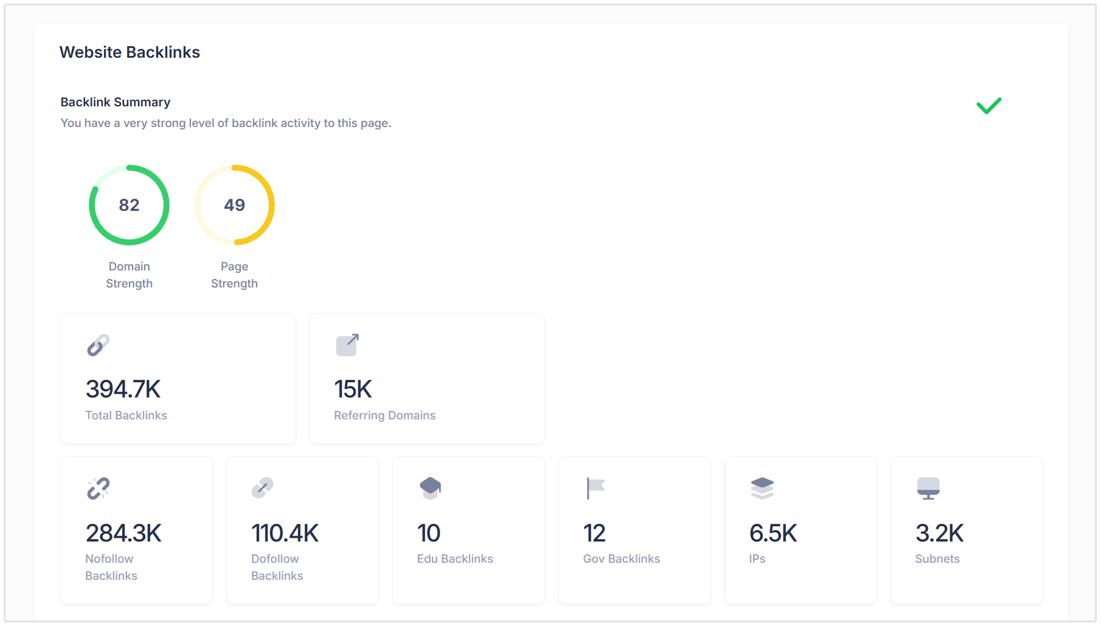The image size is (1101, 626).
Task: Click the green checkmark beside Backlink Summary
Action: coord(989,106)
